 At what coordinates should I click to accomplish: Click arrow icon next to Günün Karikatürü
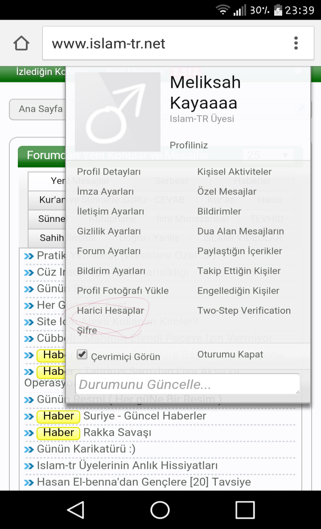point(29,449)
